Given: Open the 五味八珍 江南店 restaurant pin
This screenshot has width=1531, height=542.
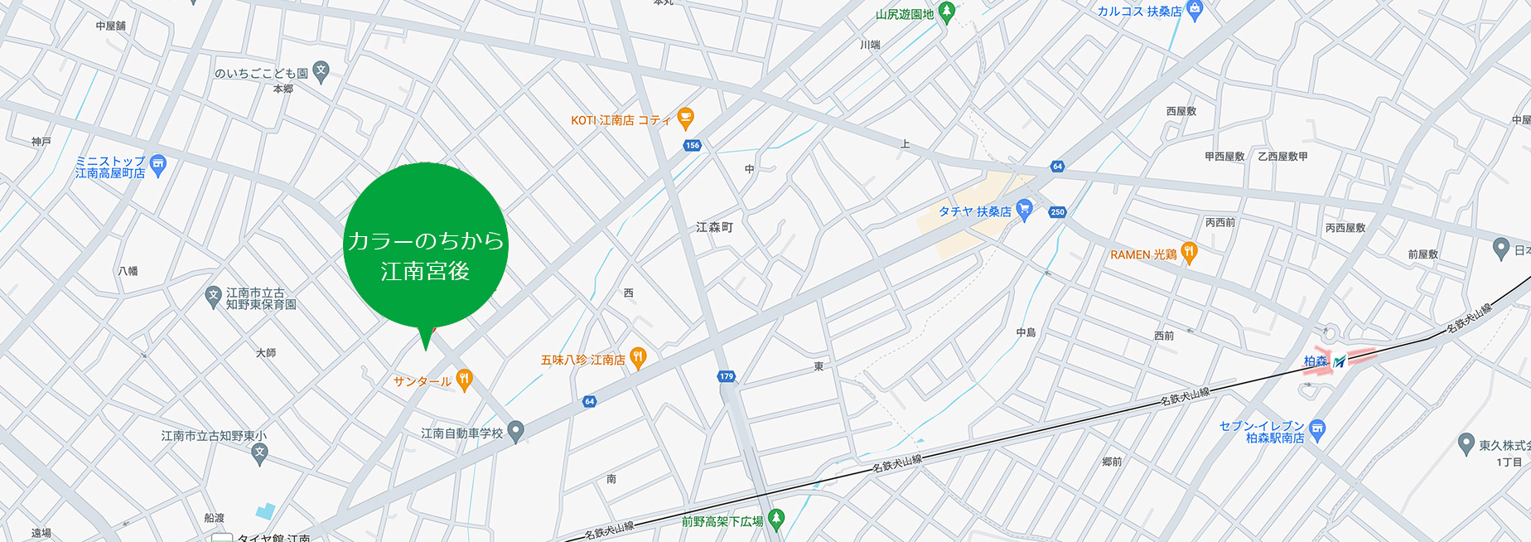Looking at the screenshot, I should coord(638,358).
